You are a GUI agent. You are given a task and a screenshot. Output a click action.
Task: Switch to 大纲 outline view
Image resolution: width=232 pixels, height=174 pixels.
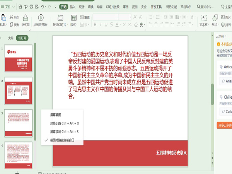10,38
